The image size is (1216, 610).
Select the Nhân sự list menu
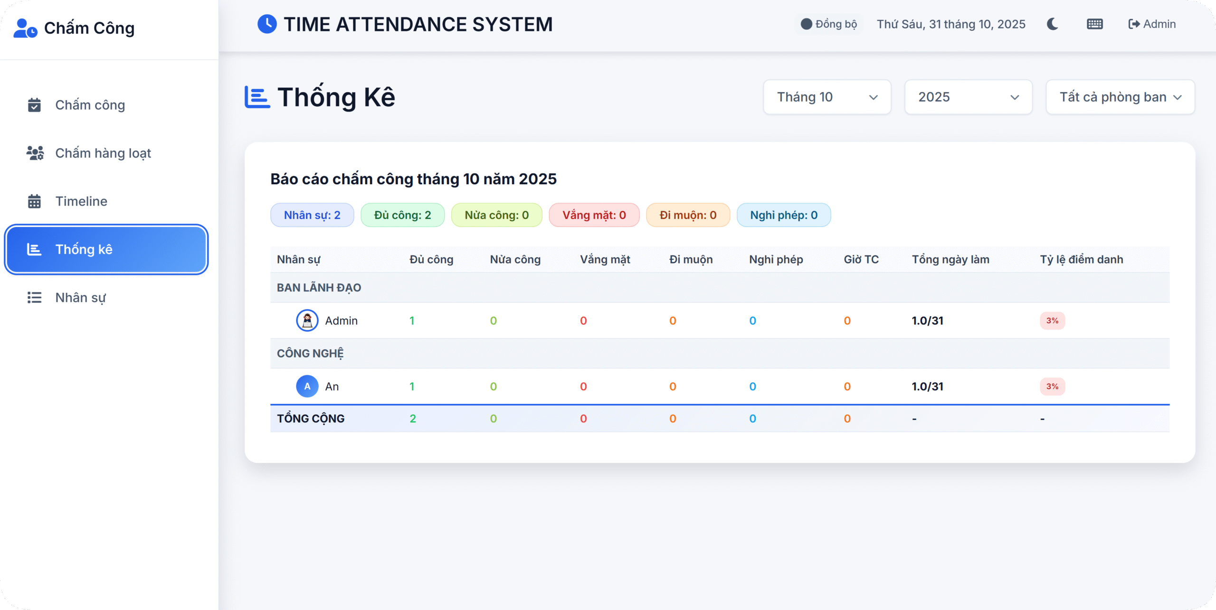80,298
